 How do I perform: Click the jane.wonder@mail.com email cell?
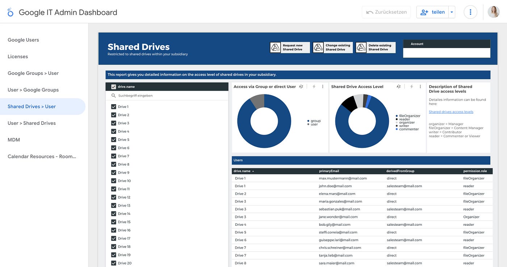(338, 217)
